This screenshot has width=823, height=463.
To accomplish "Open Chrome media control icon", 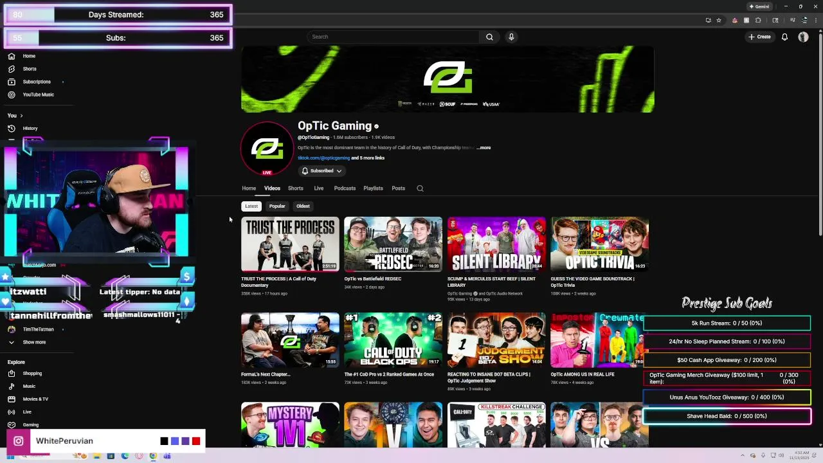I will pyautogui.click(x=792, y=20).
